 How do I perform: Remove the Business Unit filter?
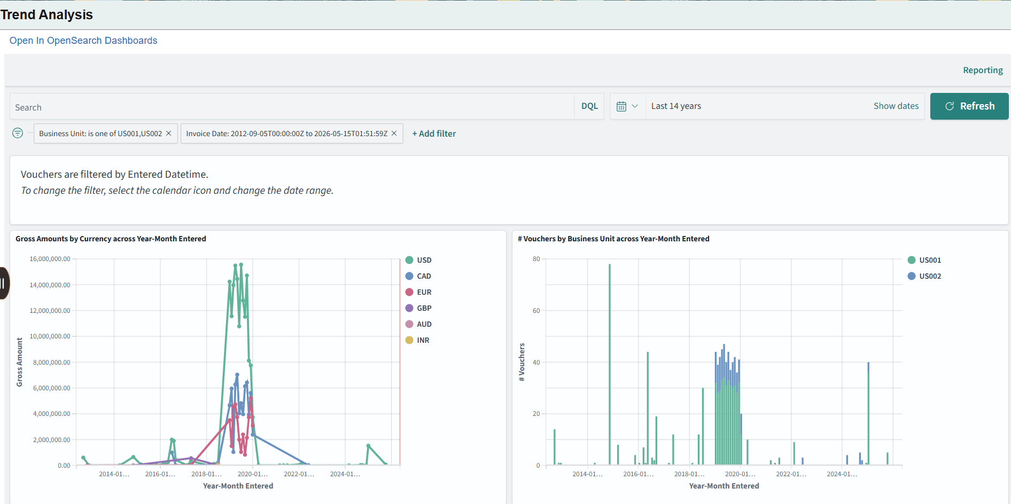[169, 133]
